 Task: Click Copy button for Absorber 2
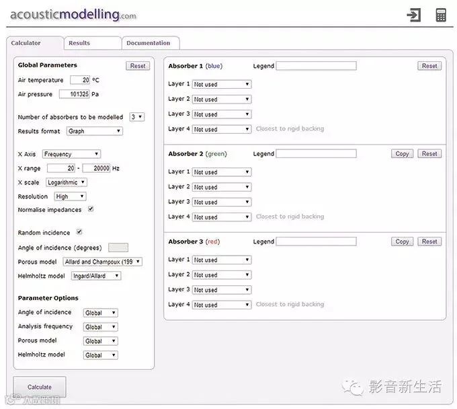pyautogui.click(x=402, y=154)
